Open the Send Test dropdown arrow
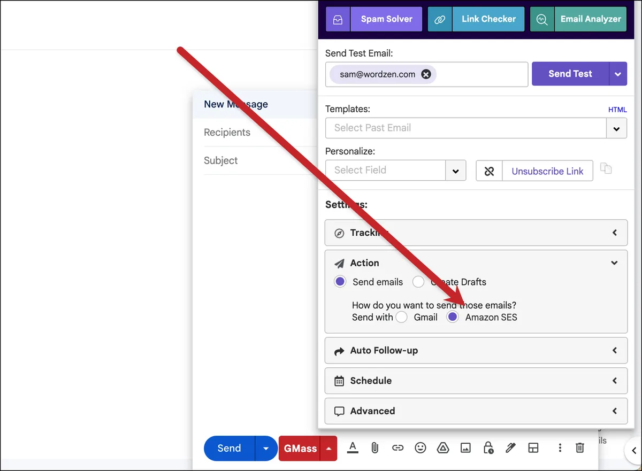 pos(618,74)
